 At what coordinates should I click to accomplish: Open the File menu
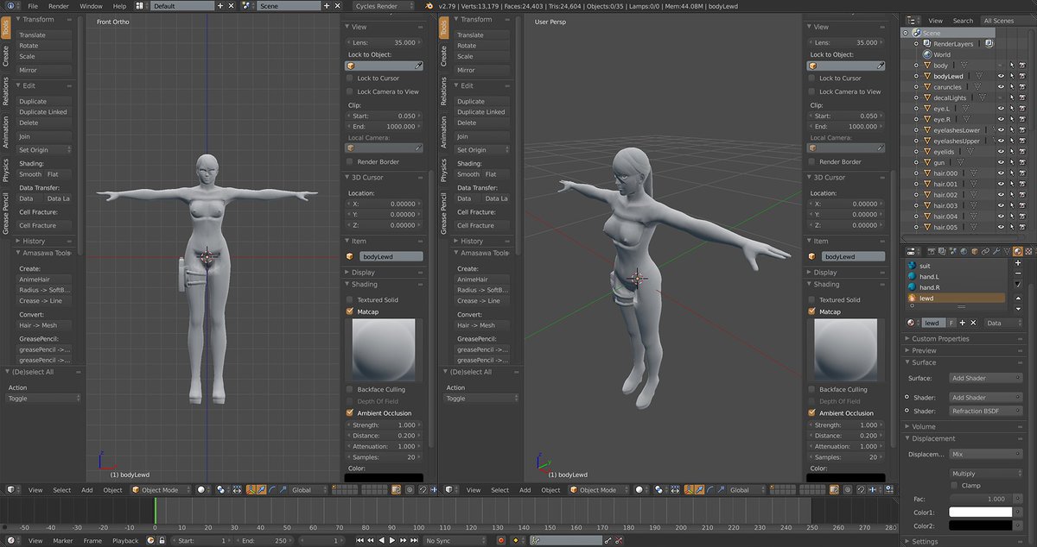(33, 6)
